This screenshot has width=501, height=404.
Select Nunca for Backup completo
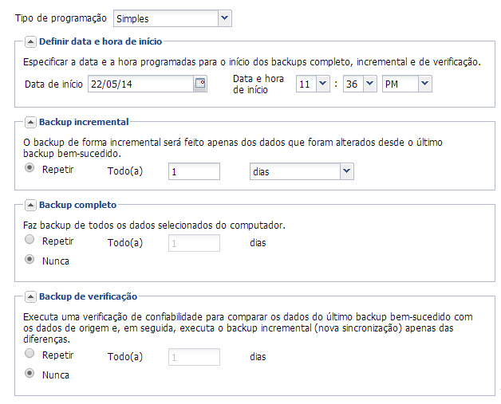[30, 260]
